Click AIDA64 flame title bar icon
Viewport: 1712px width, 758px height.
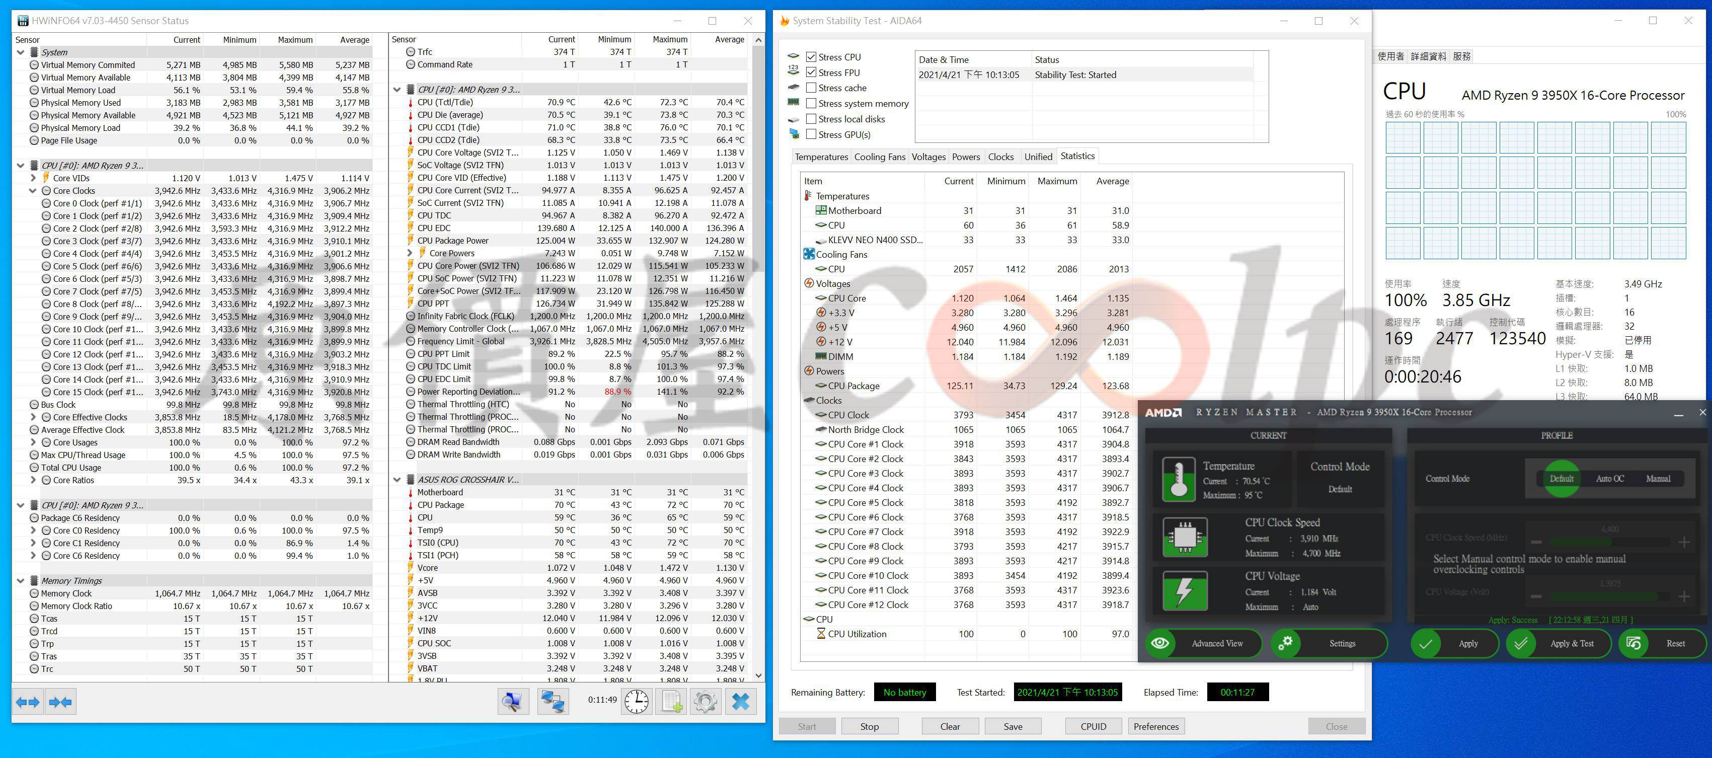[x=785, y=21]
